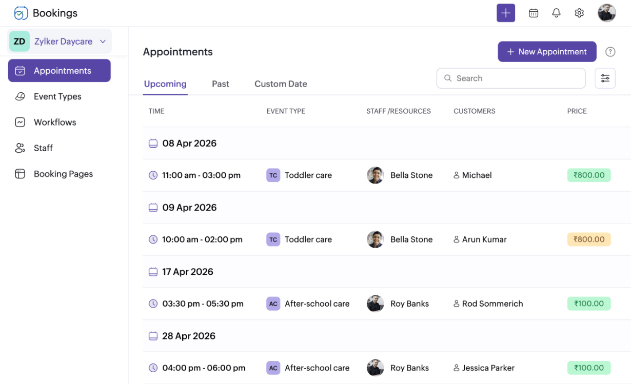This screenshot has width=631, height=384.
Task: Click TC badge in Michael's appointment row
Action: point(273,175)
